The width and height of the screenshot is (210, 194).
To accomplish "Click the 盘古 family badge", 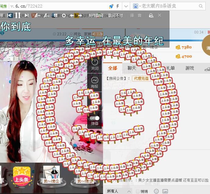I will (98, 34).
